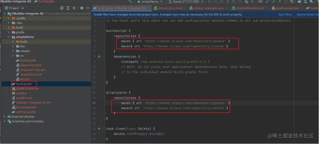Close the dcloud_error.html tab
319x144 pixels.
[184, 8]
